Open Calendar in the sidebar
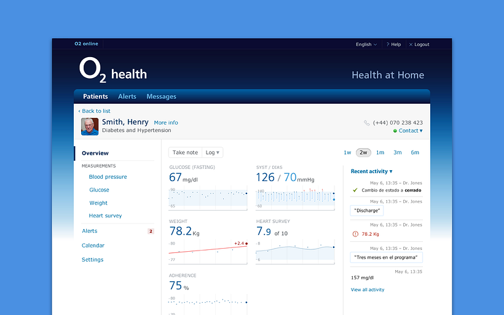504x315 pixels. point(93,246)
